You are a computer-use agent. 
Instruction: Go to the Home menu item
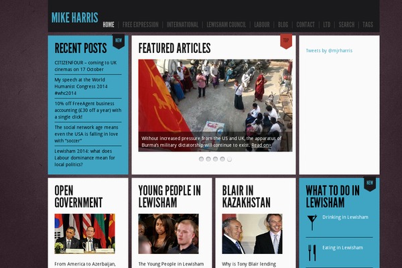coord(109,25)
